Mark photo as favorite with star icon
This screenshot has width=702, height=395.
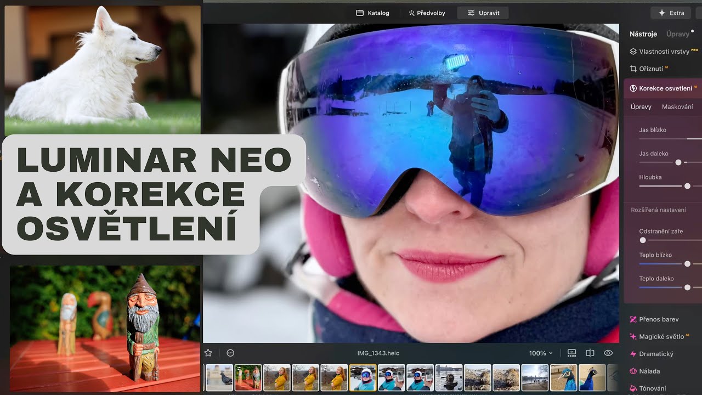tap(208, 353)
